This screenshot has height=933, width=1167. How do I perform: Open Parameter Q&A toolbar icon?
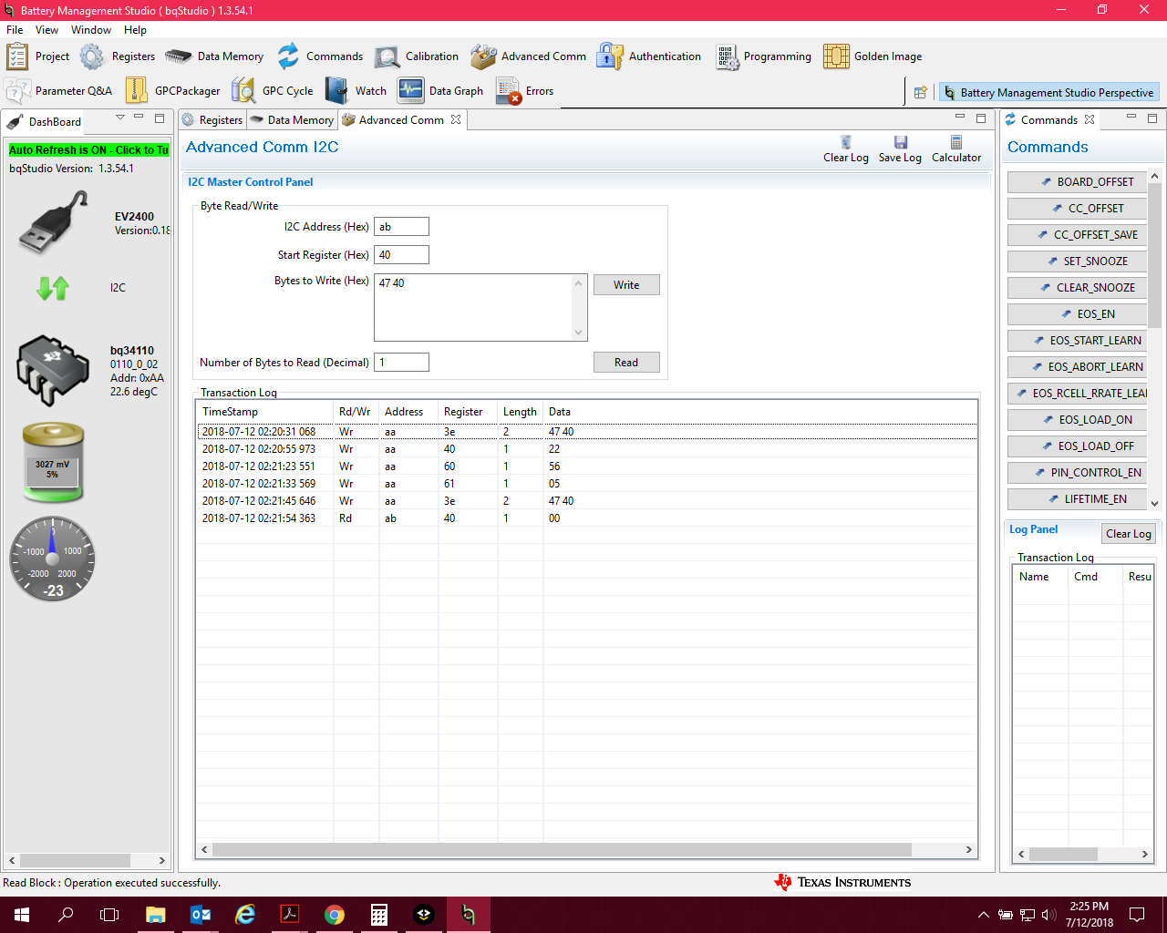click(x=17, y=91)
